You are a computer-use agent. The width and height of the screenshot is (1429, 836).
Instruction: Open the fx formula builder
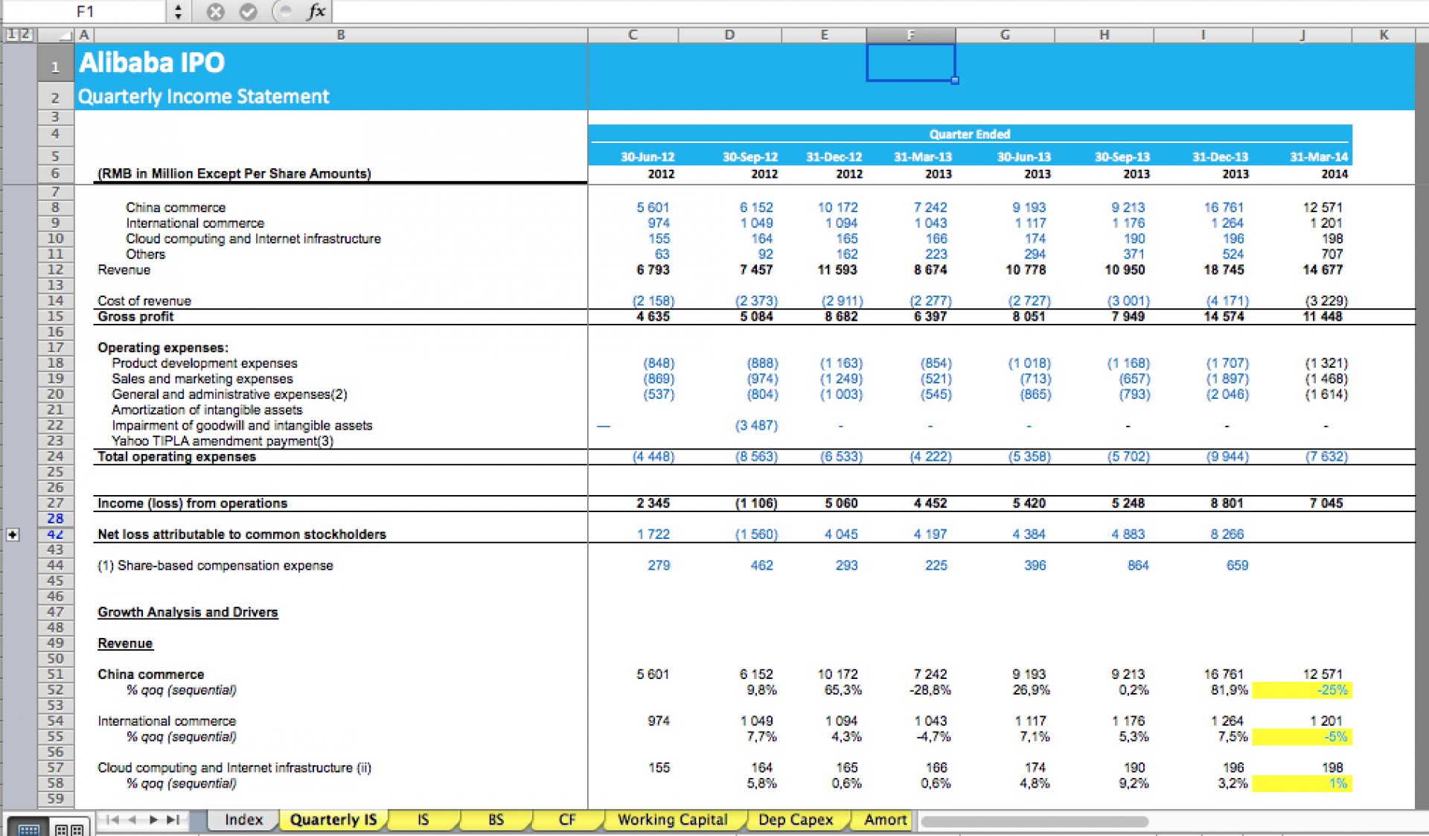(316, 11)
